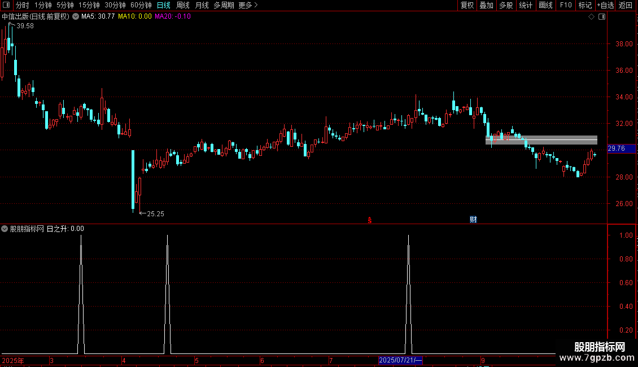This screenshot has width=638, height=367.
Task: Click the 中信出版(日线.前复权) title
Action: pos(36,17)
